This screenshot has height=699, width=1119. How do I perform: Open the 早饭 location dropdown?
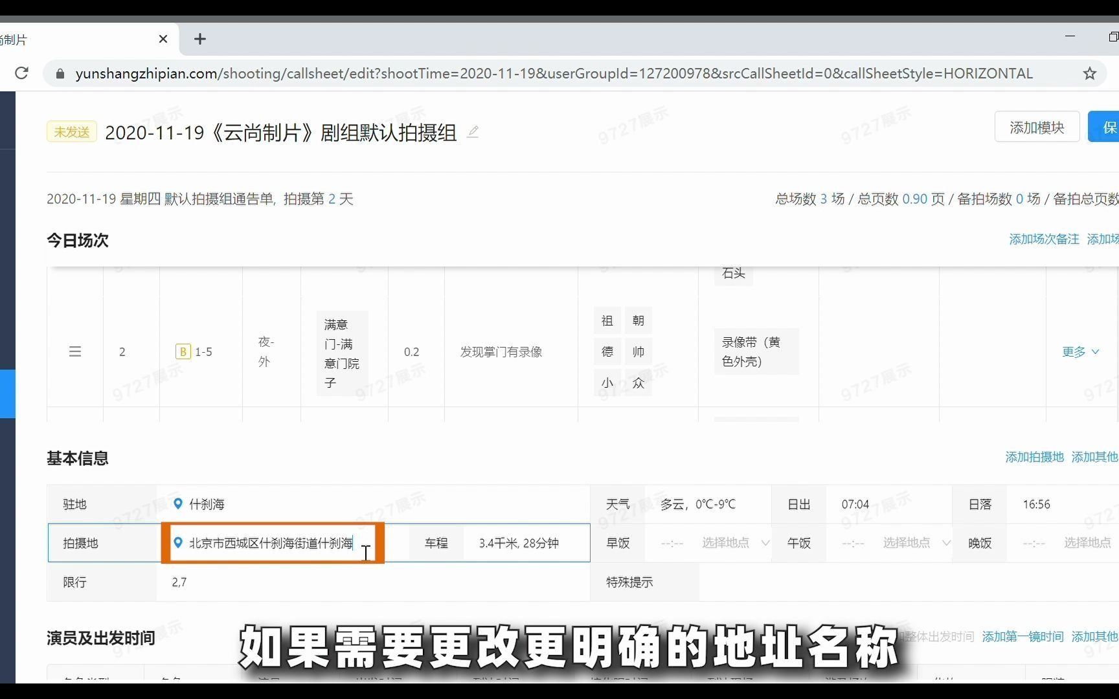pyautogui.click(x=736, y=542)
